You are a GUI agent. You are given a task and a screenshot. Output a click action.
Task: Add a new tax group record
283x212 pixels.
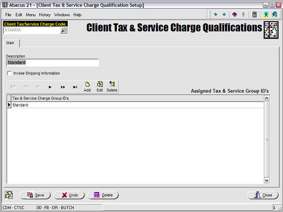(87, 87)
